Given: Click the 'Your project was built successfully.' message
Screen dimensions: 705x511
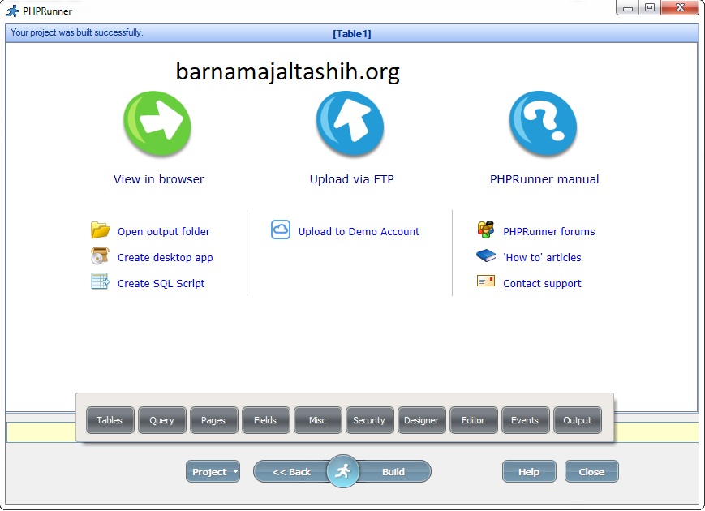Looking at the screenshot, I should 76,32.
